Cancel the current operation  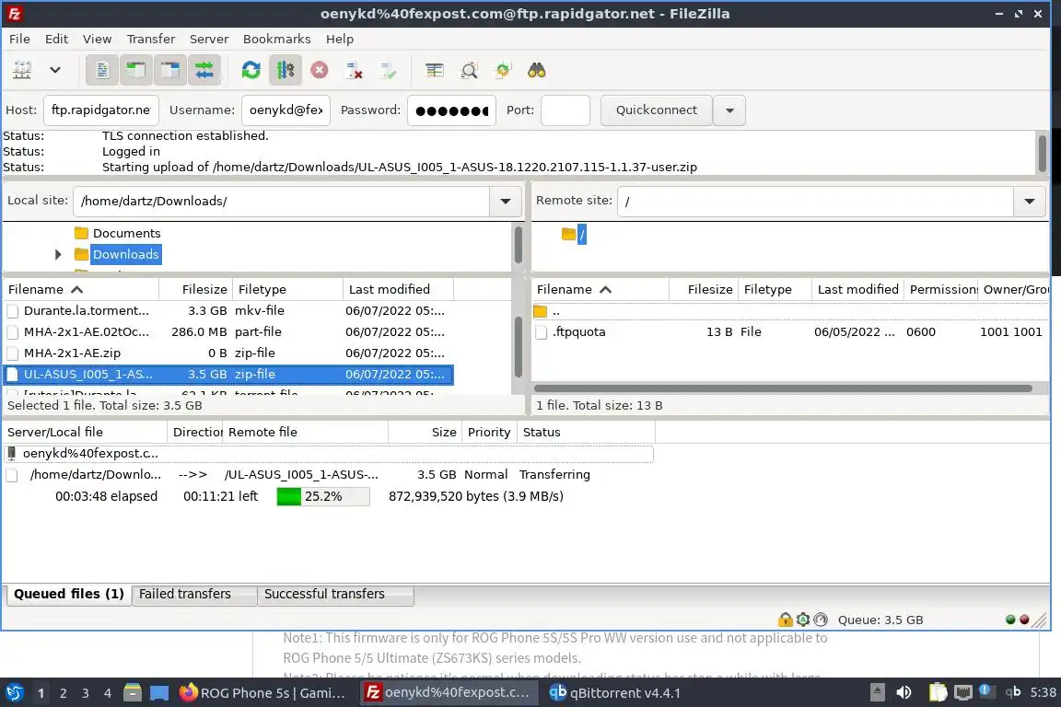point(320,70)
